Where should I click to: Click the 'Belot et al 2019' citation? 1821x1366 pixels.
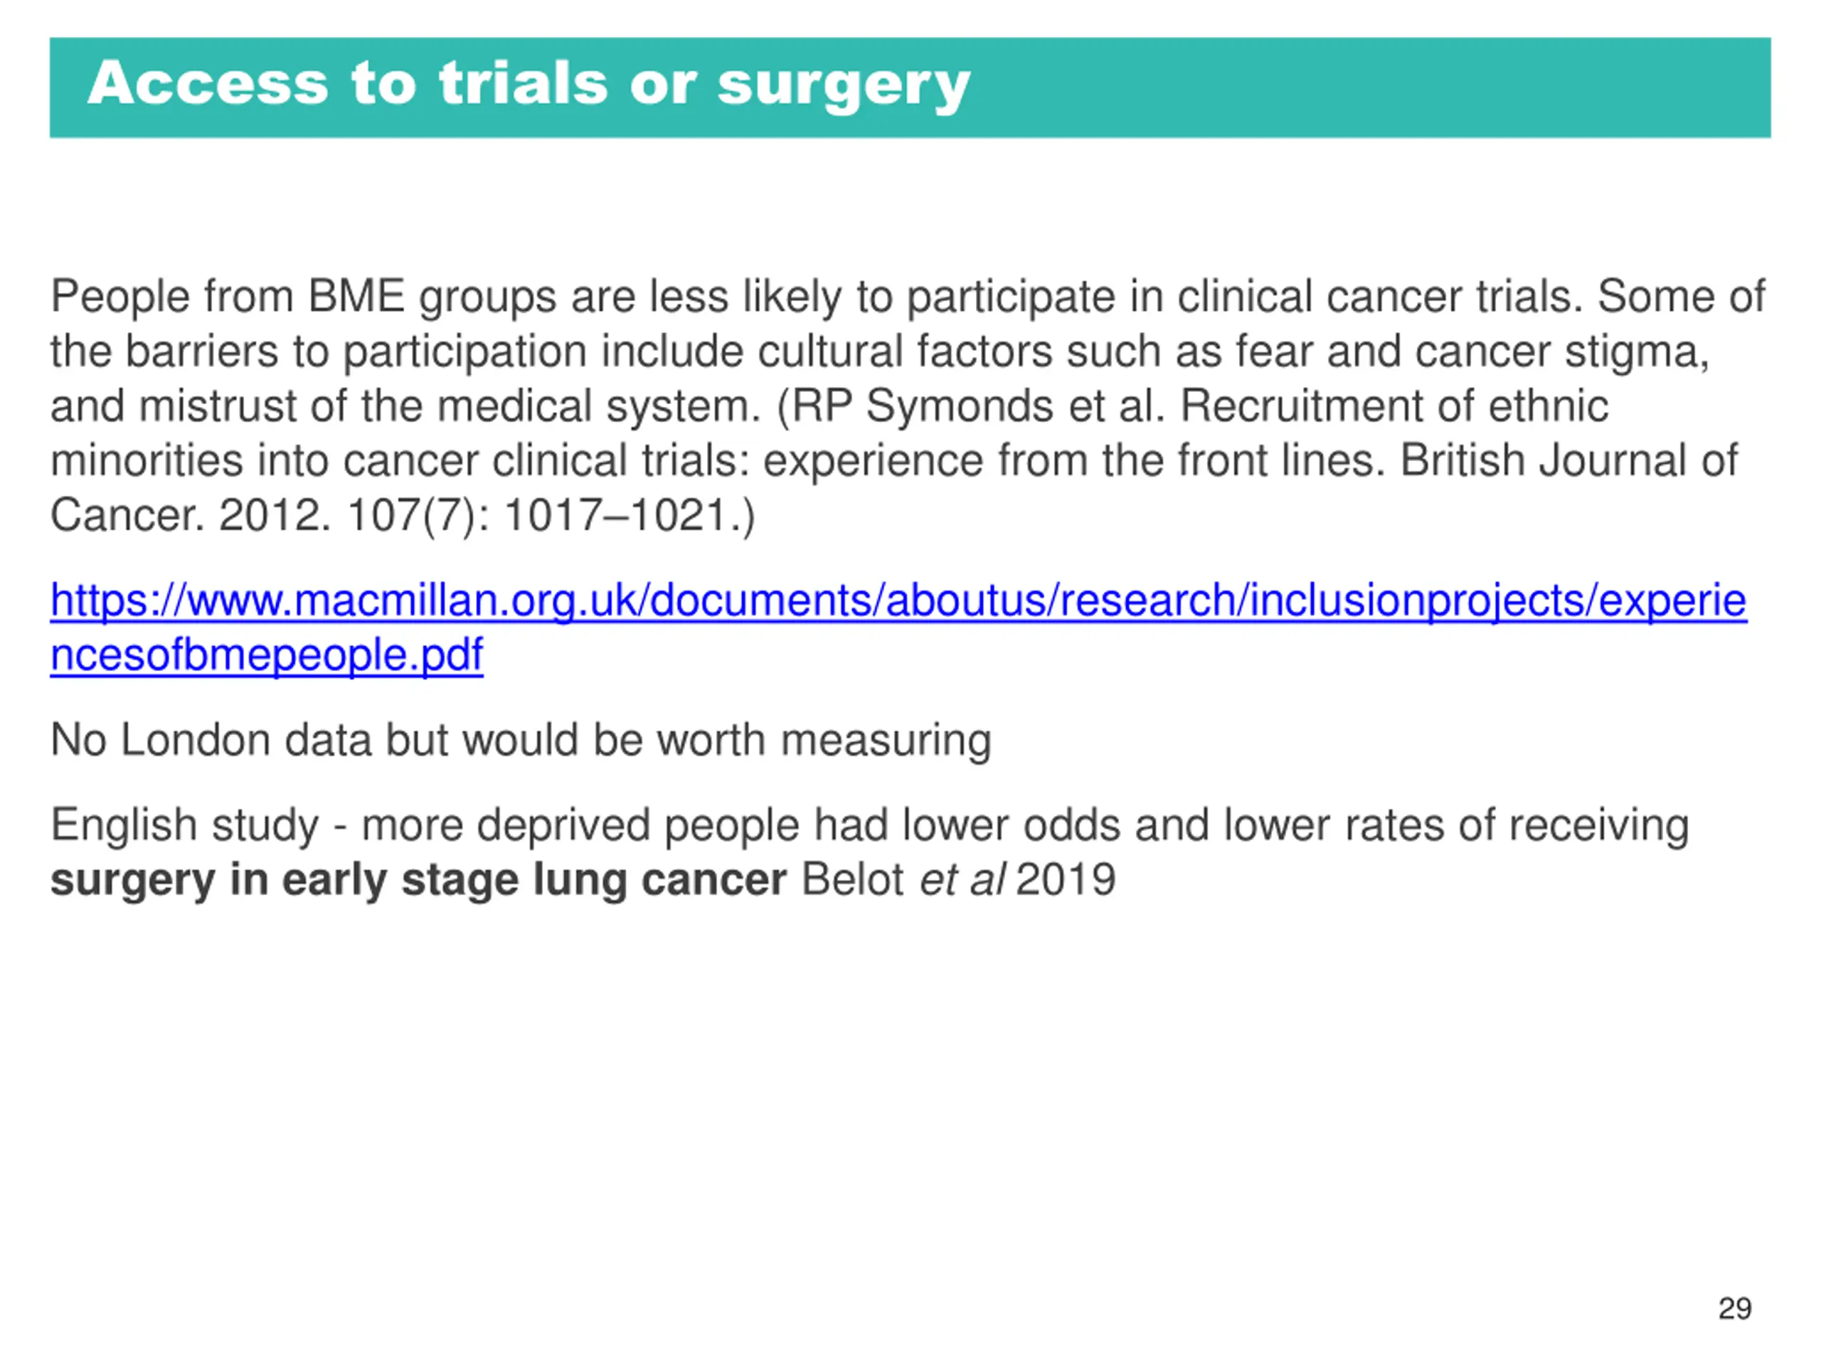coord(958,879)
